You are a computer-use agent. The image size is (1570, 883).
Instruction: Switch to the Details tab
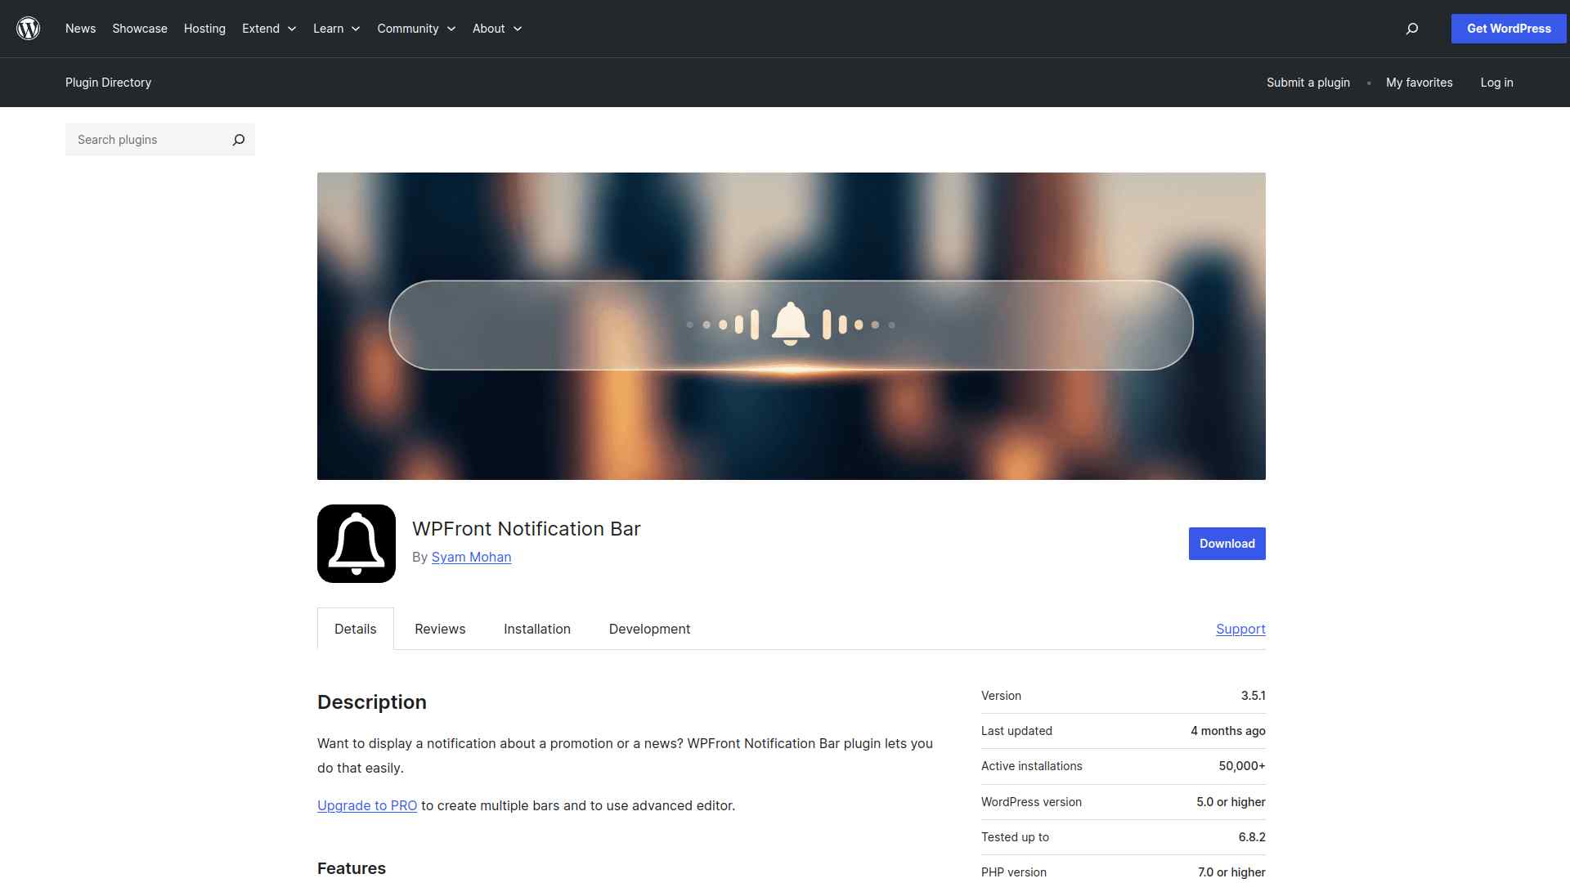(356, 629)
